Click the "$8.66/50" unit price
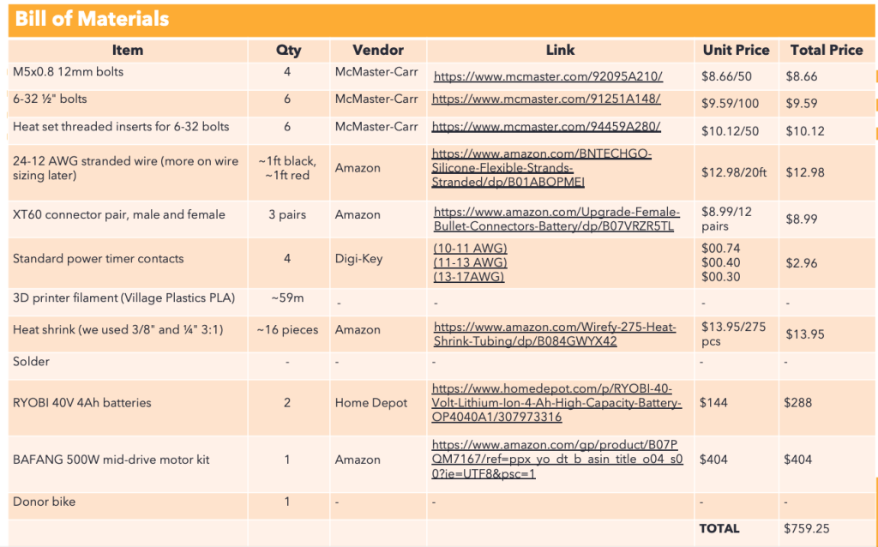 [x=727, y=76]
